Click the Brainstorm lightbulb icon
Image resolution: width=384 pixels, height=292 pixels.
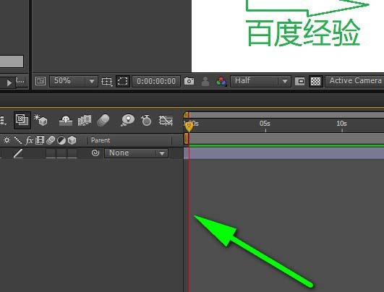(x=127, y=120)
